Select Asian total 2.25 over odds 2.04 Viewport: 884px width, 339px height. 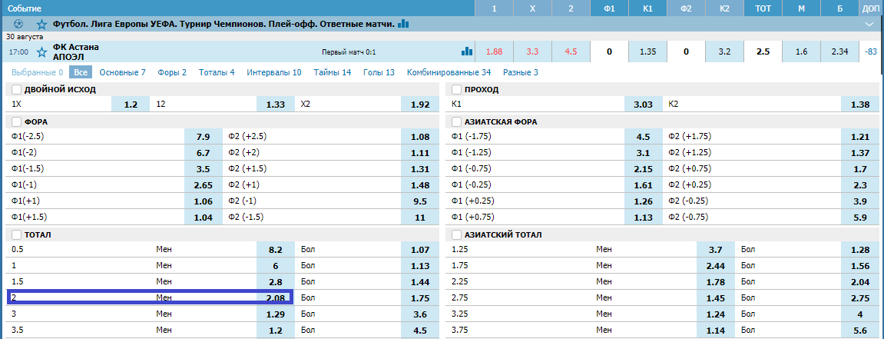[x=859, y=281]
